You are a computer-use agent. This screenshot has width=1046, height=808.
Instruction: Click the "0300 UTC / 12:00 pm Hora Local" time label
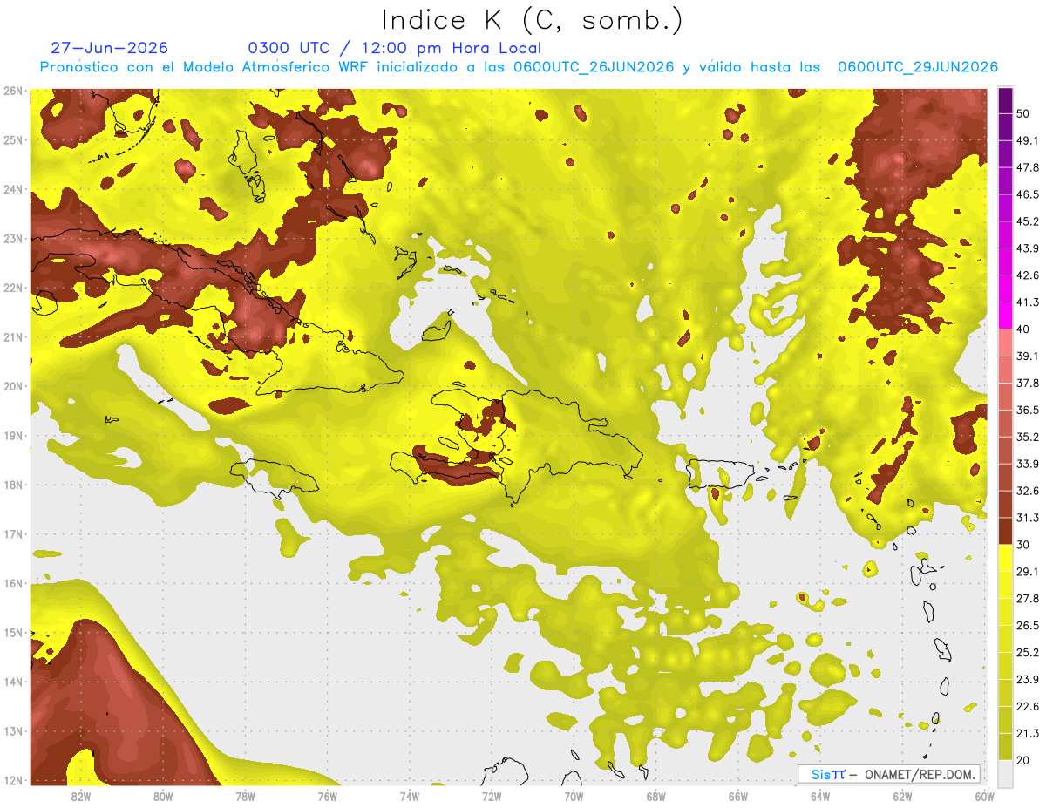coord(395,48)
